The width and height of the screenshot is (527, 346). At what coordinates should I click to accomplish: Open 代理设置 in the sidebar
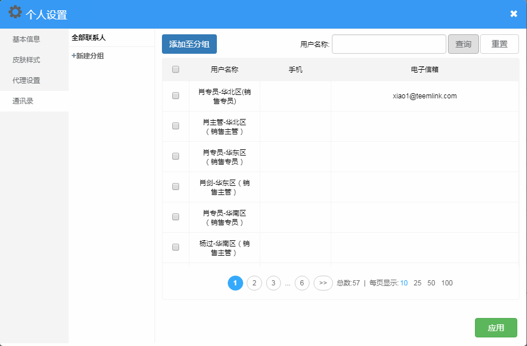point(26,81)
